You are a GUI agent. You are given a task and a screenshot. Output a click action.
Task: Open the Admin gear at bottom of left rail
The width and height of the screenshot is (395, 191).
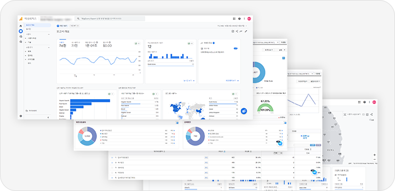click(21, 116)
